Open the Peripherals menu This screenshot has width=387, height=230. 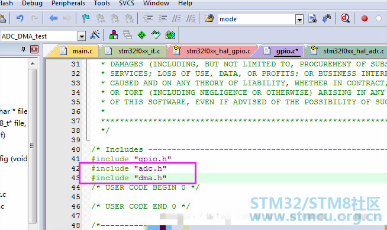[68, 3]
